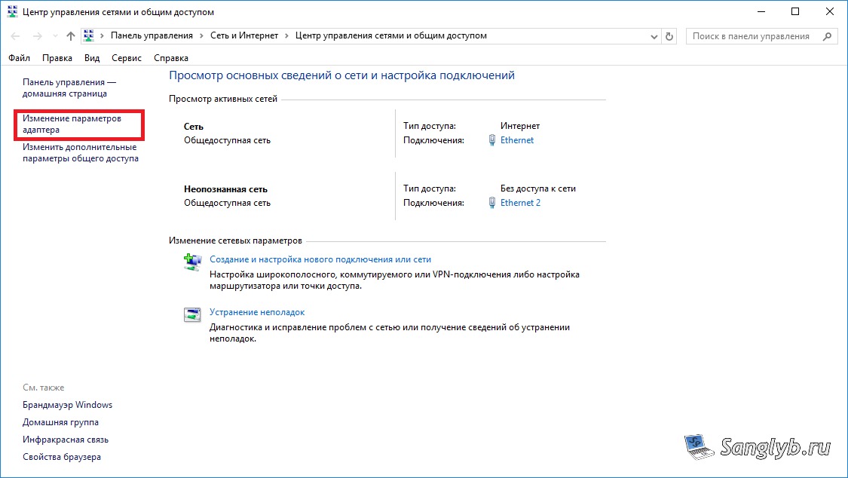Click 'Просмотр активных сетей' section heading
The height and width of the screenshot is (478, 848).
tap(223, 99)
